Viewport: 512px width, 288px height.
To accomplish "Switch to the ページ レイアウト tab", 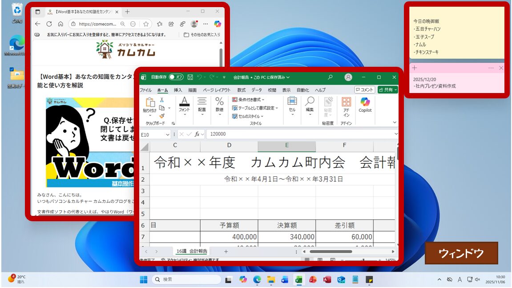I will 217,90.
